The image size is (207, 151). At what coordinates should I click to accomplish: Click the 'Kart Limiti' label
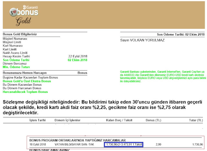[10, 49]
